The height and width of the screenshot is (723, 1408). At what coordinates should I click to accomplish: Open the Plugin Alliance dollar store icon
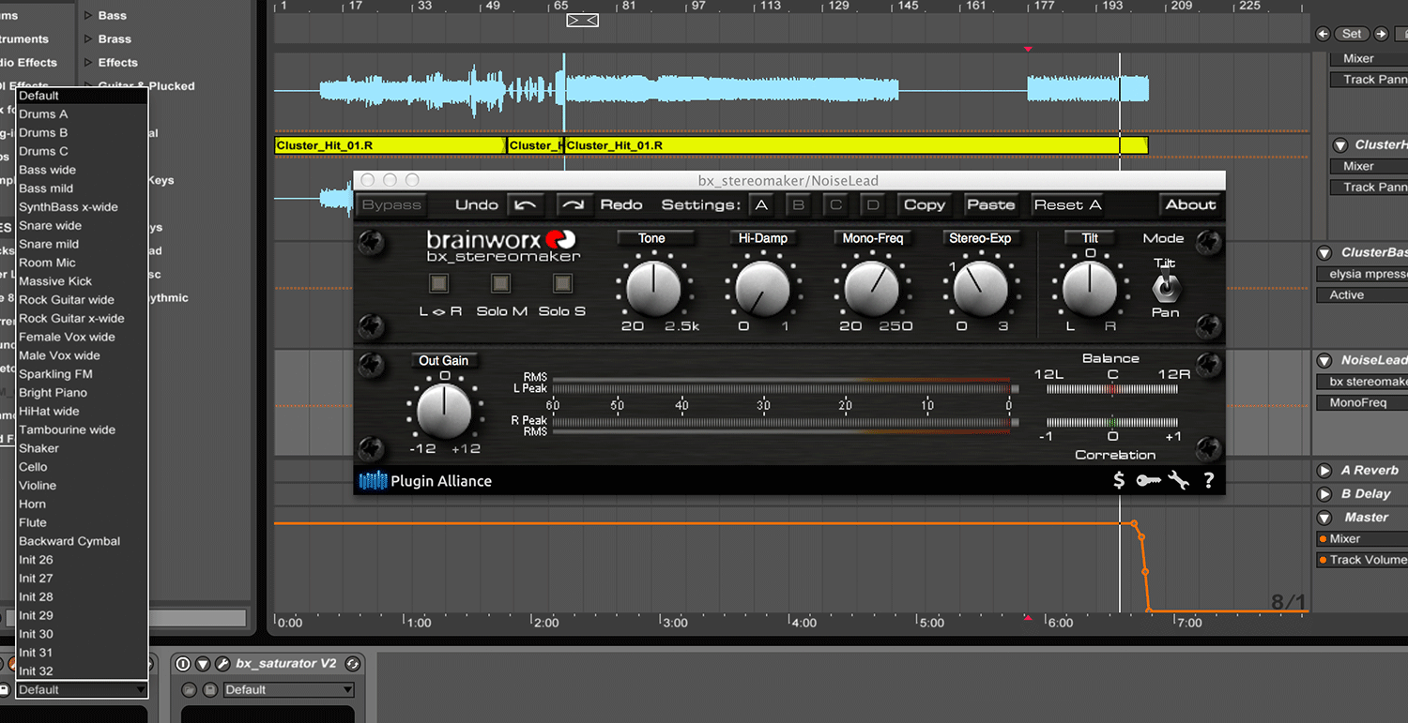point(1119,481)
